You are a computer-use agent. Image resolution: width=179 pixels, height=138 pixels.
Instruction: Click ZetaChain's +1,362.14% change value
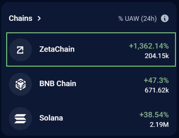[149, 46]
